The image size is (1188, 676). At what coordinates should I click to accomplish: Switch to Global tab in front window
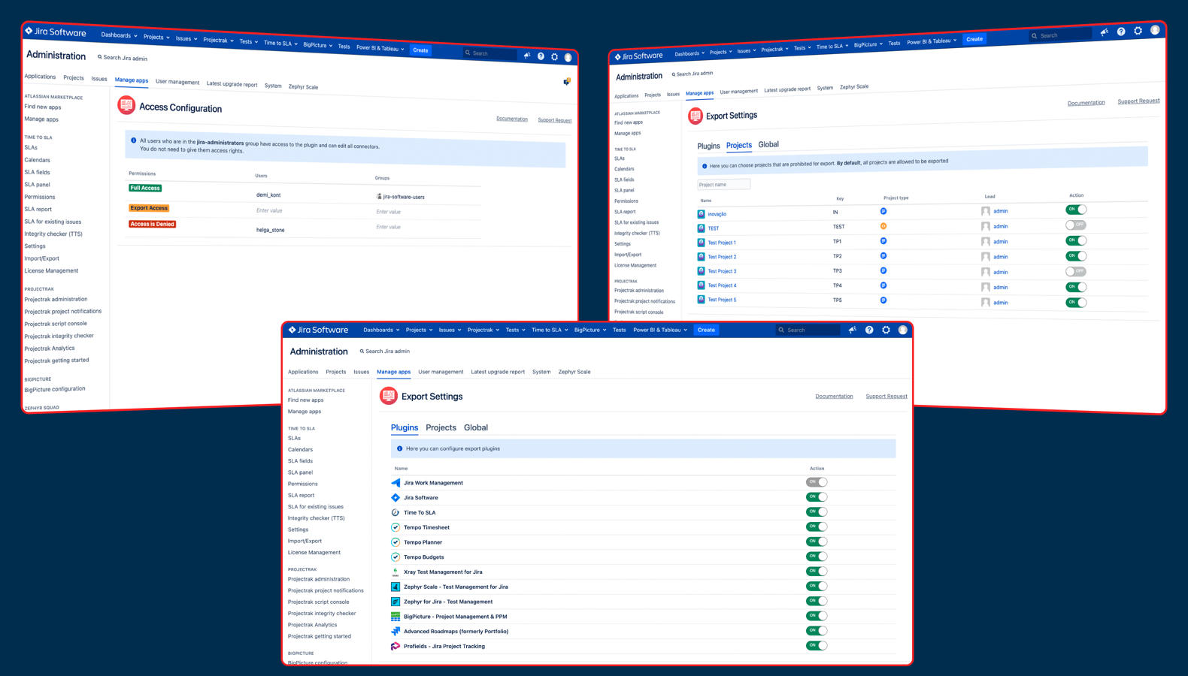pos(476,427)
